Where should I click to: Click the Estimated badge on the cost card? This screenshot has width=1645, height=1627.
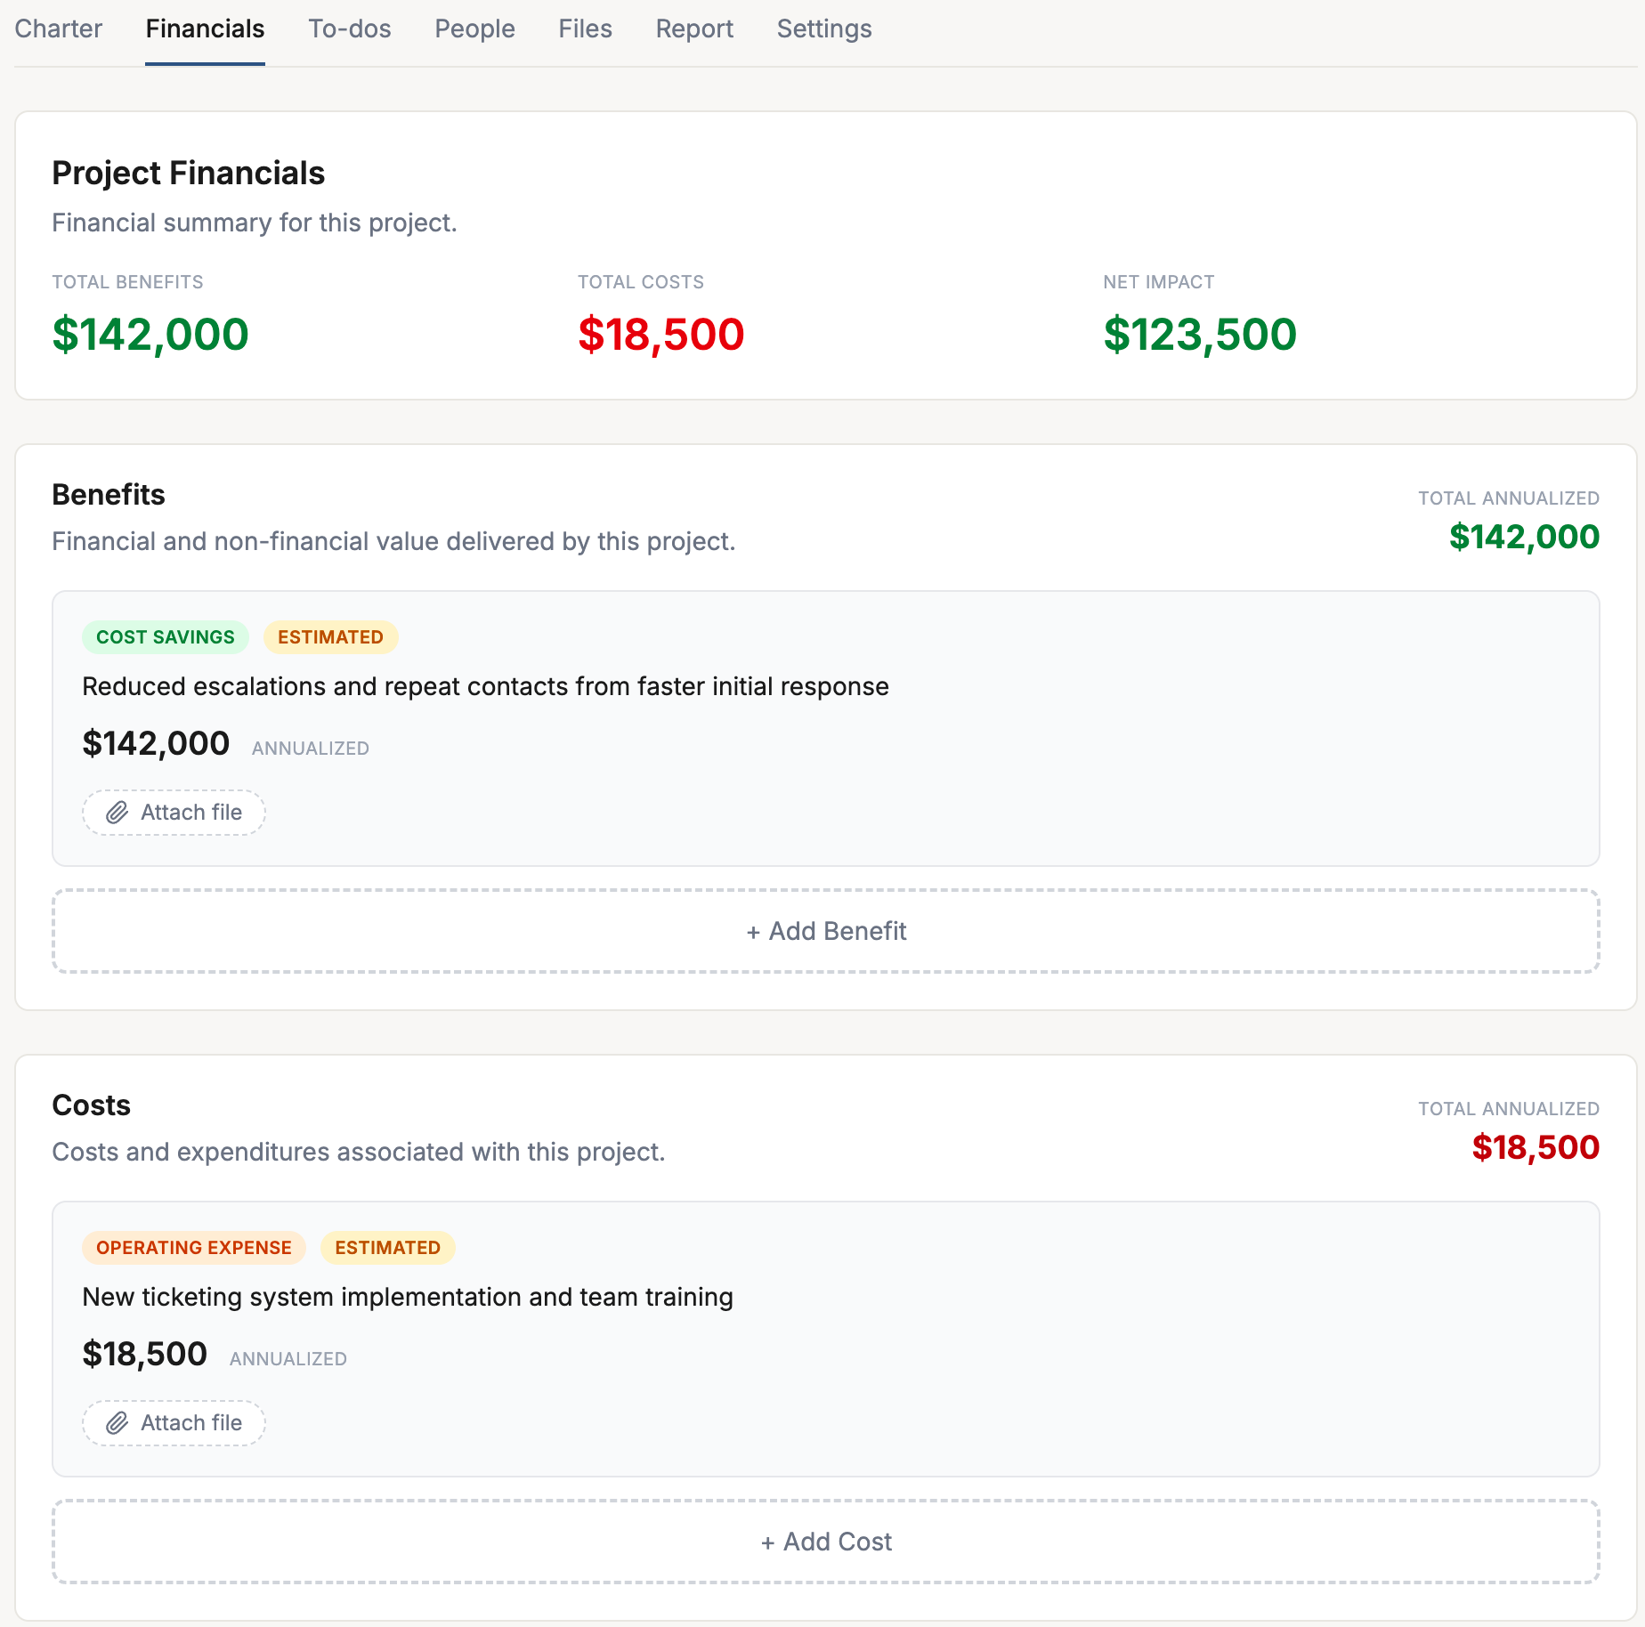387,1248
